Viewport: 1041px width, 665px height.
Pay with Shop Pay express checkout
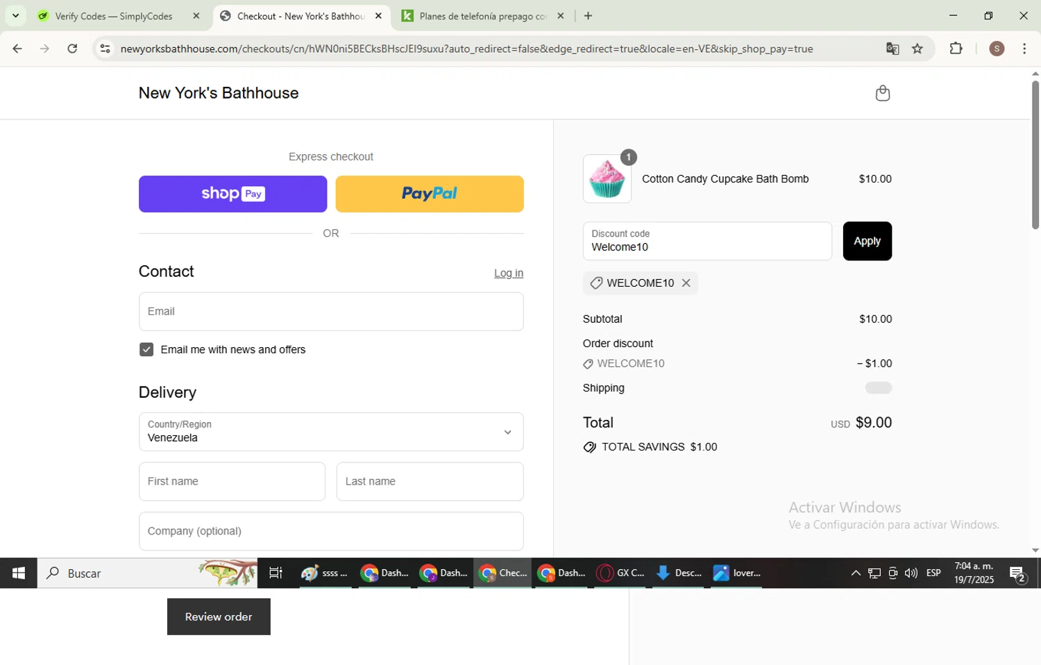(232, 194)
